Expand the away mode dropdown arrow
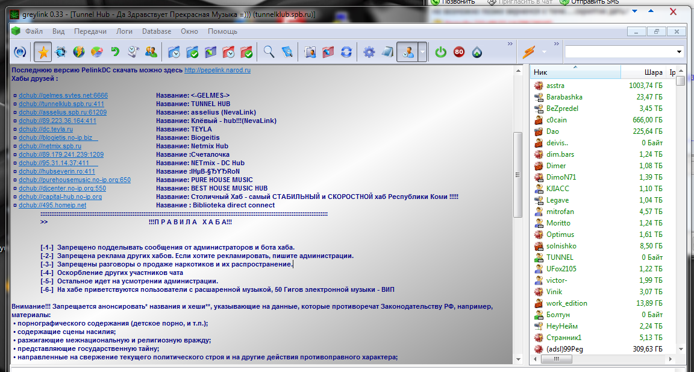The width and height of the screenshot is (694, 372). (423, 52)
